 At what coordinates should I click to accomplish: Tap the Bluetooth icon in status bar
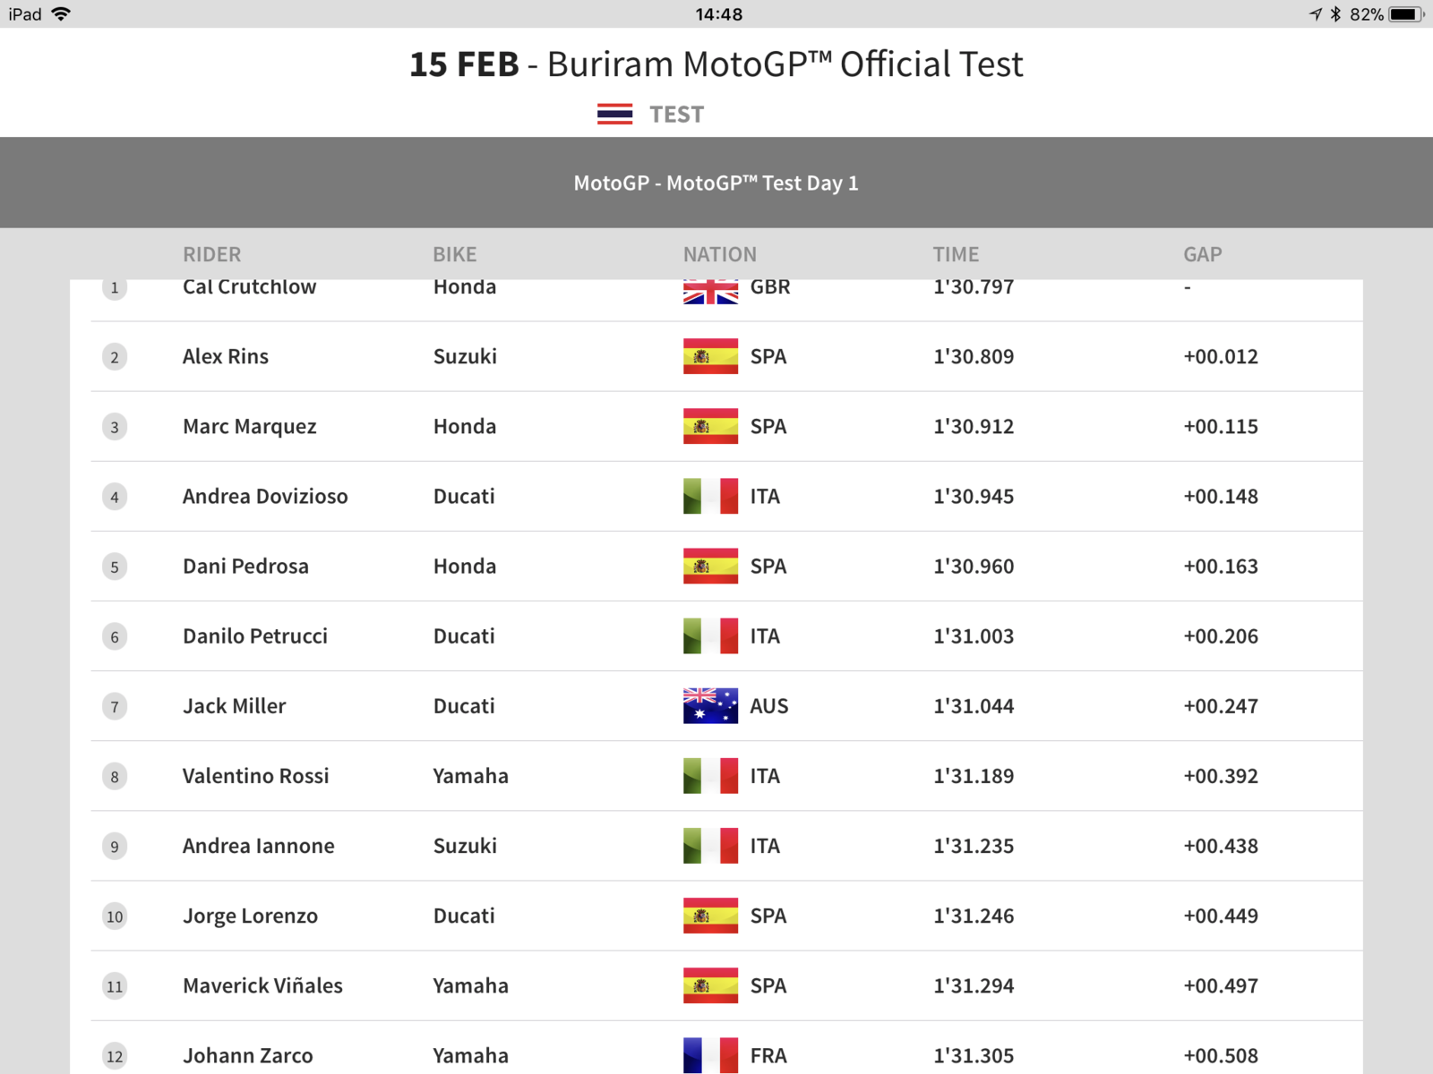pos(1335,14)
